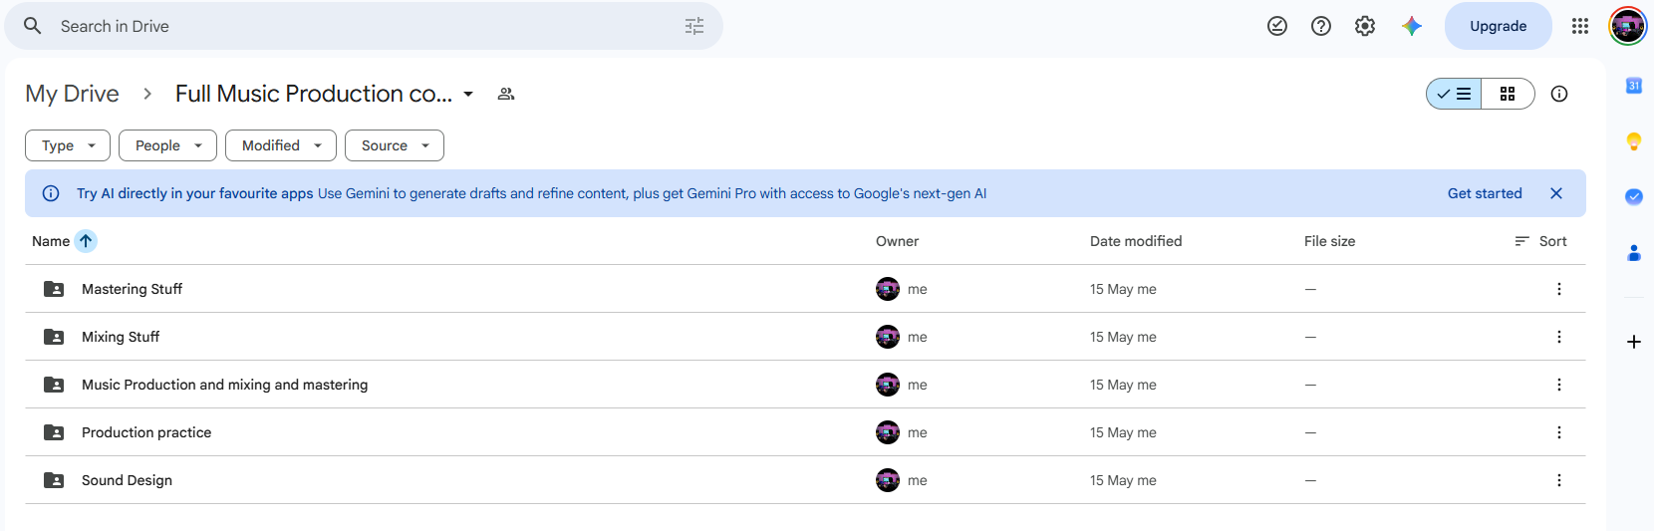
Task: Select the Production practice folder name
Action: coord(146,432)
